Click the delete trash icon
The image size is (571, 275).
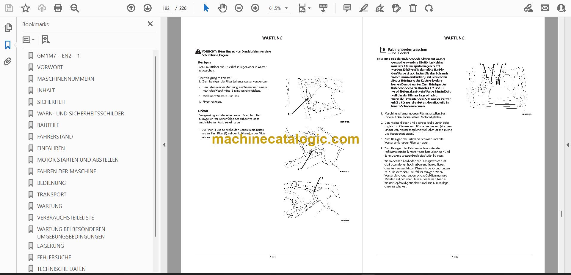point(413,8)
